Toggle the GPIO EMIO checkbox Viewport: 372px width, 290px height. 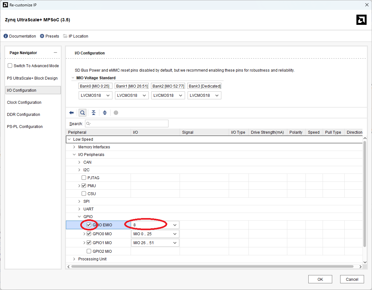pos(89,225)
